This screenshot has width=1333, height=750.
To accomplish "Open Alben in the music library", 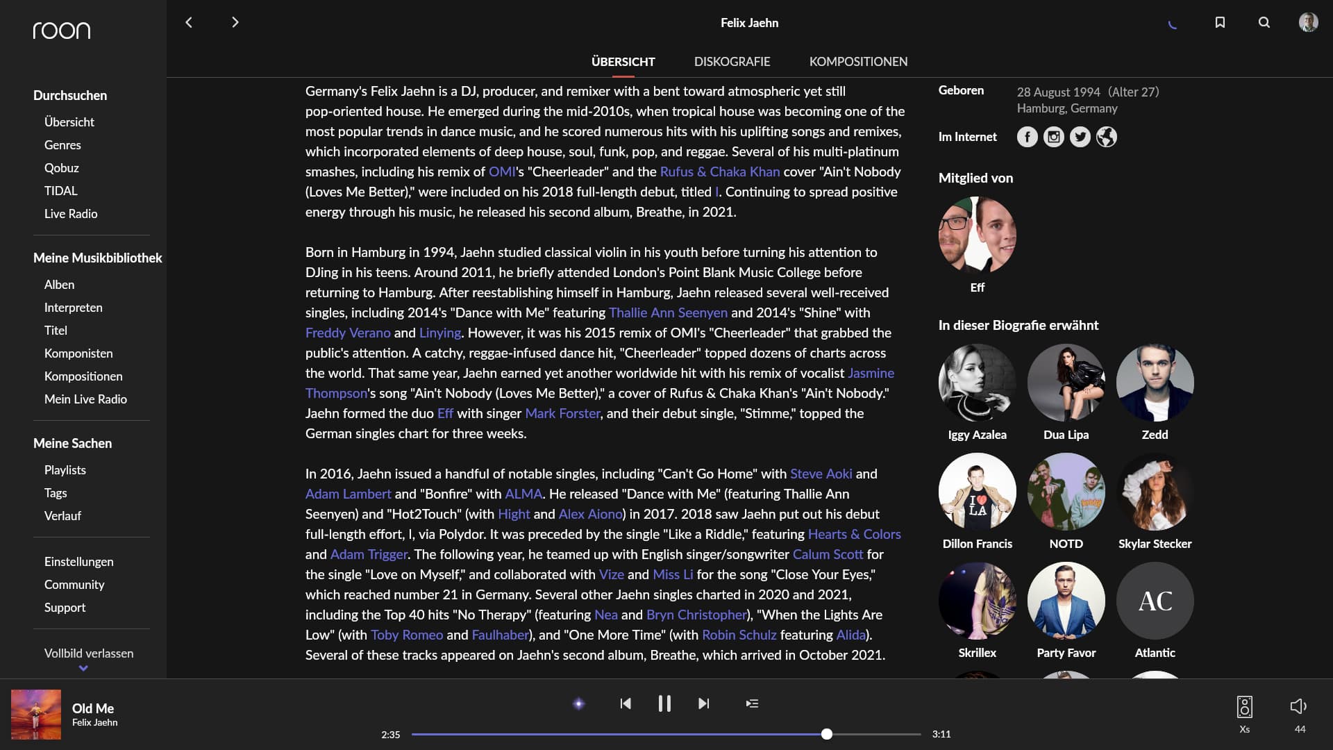I will tap(59, 285).
